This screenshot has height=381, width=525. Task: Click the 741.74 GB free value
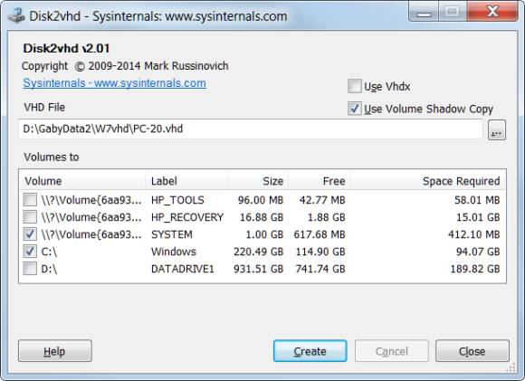pyautogui.click(x=320, y=269)
